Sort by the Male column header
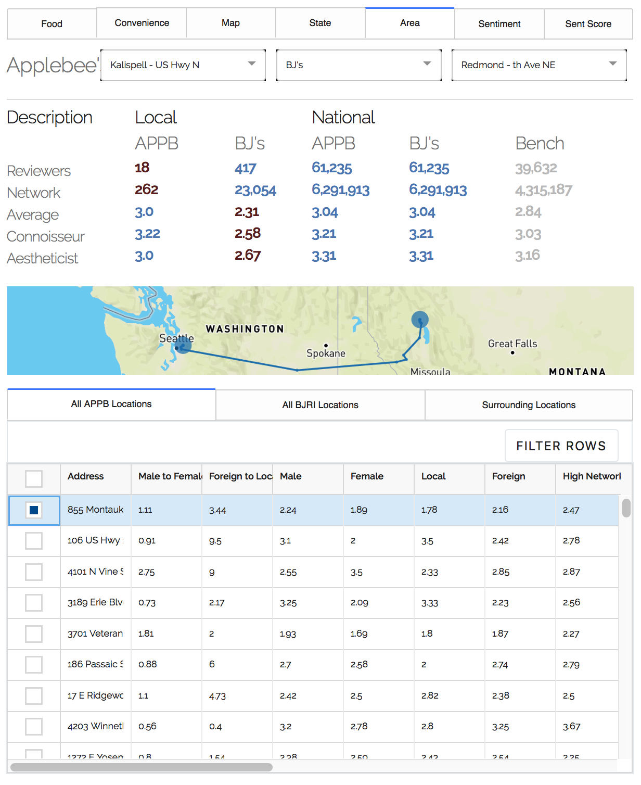The height and width of the screenshot is (785, 641). coord(308,479)
